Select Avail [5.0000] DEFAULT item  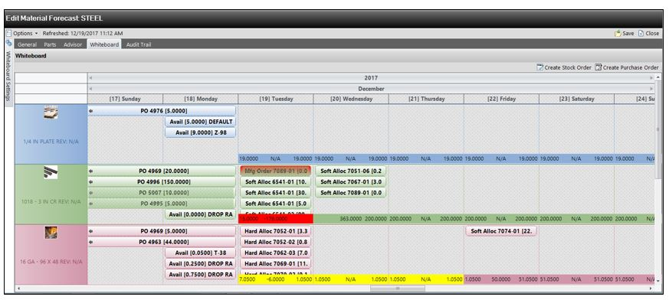(201, 122)
